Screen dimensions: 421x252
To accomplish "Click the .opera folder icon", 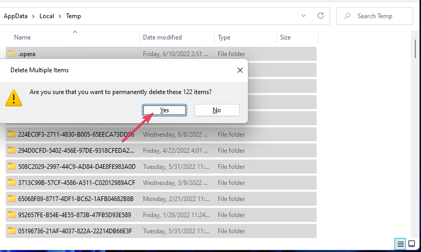I will point(11,54).
